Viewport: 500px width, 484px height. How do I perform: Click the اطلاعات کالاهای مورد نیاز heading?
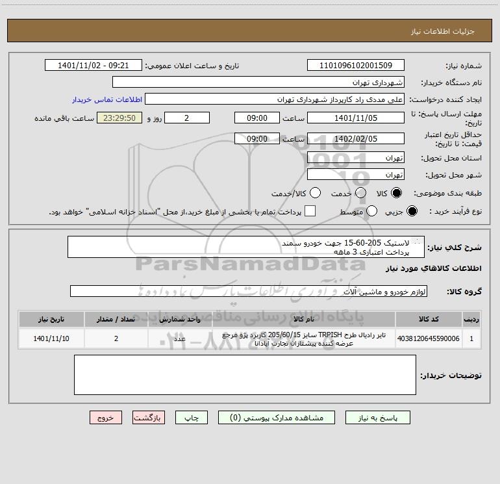[434, 268]
